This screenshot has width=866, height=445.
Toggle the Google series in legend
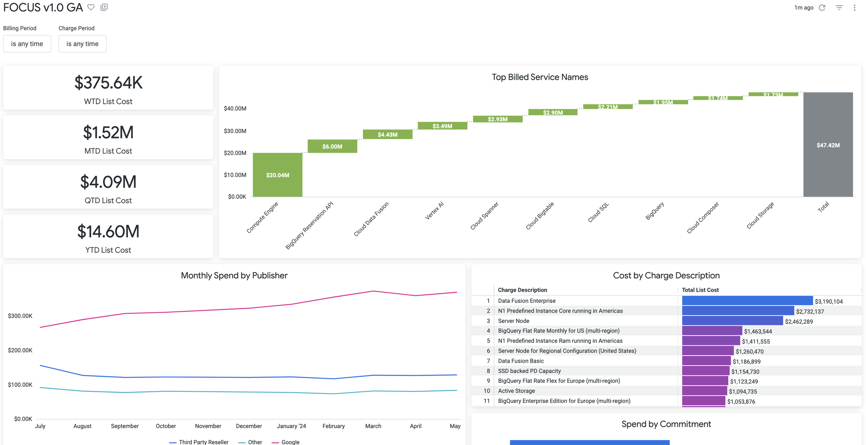pos(286,442)
